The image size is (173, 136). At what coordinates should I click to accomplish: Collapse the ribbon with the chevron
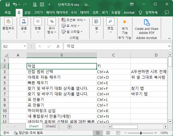point(169,38)
